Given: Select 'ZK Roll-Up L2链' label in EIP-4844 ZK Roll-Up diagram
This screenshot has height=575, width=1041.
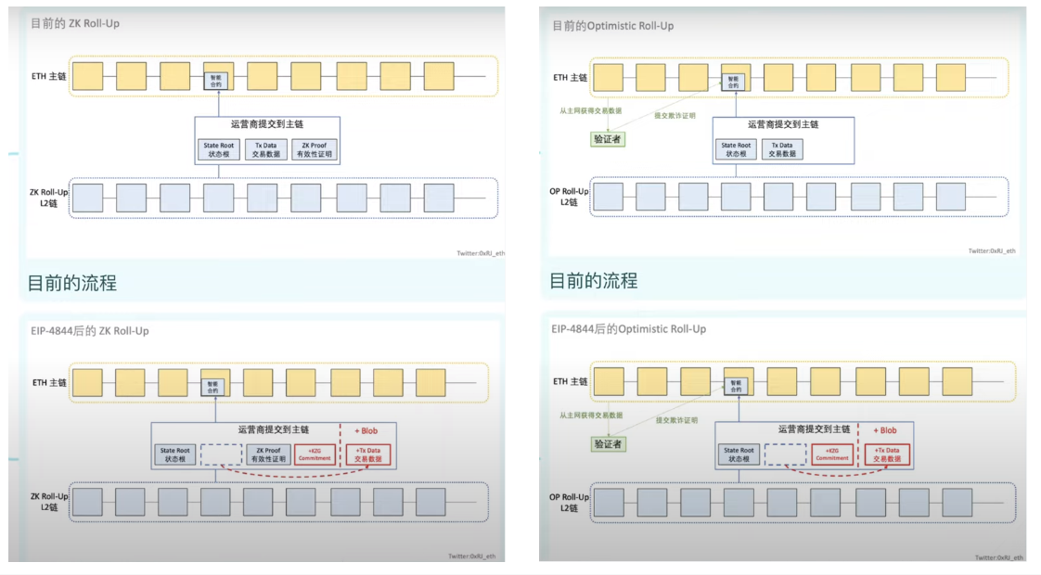Looking at the screenshot, I should [x=49, y=502].
